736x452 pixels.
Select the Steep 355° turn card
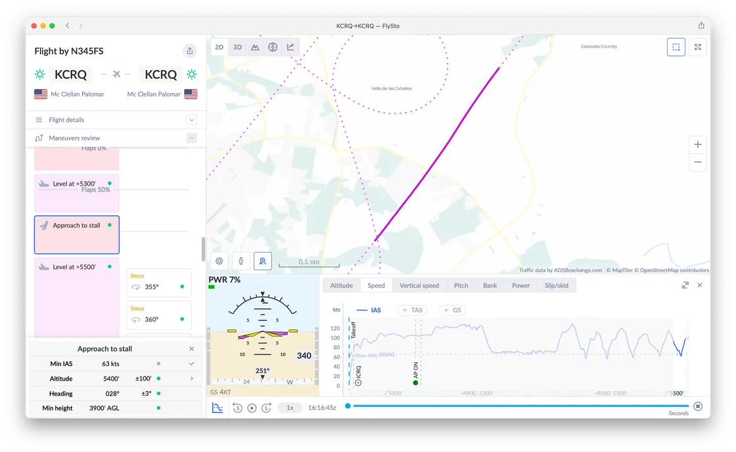(x=159, y=283)
